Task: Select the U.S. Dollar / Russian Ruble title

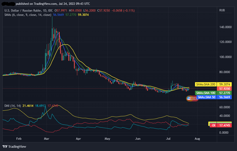Action: 23,10
